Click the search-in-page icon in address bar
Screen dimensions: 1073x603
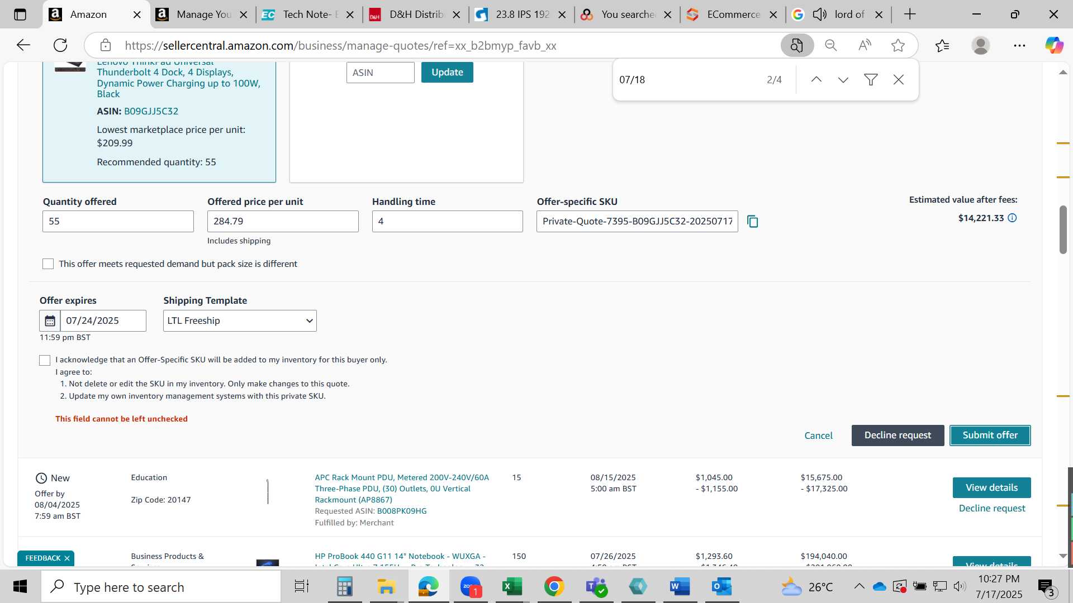click(x=797, y=45)
